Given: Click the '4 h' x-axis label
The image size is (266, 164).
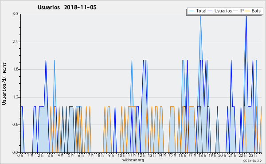Looking at the screenshot, I should point(60,155).
